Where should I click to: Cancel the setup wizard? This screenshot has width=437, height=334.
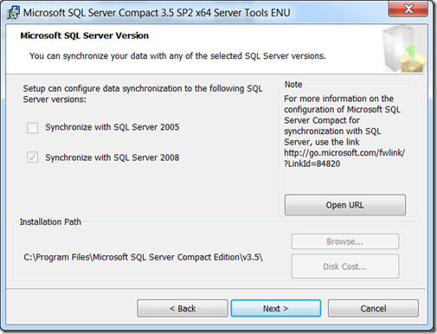373,308
